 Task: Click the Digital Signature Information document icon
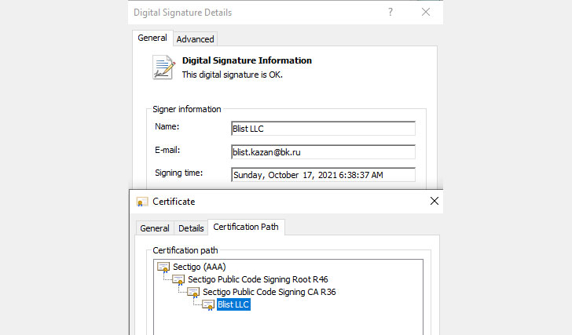pyautogui.click(x=163, y=67)
